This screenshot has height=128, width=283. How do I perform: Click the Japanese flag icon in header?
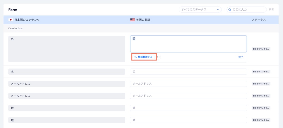pos(11,20)
